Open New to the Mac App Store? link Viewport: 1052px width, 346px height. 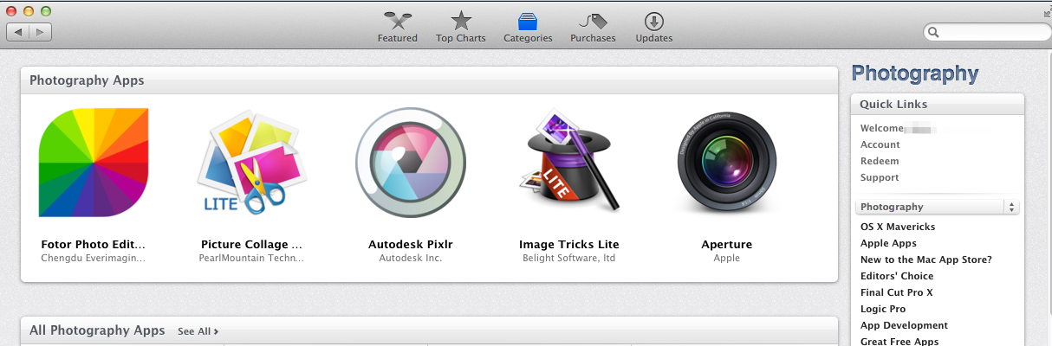(x=926, y=259)
